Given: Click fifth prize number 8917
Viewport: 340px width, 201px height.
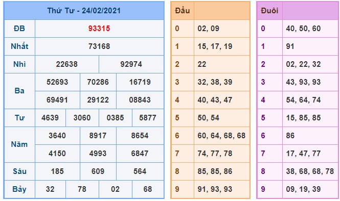Looking at the screenshot, I should point(98,135).
